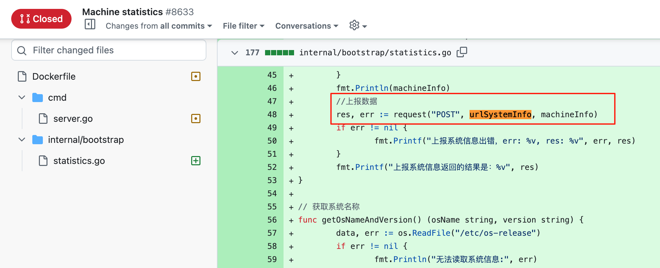The height and width of the screenshot is (268, 660).
Task: Collapse the statistics.go file diff
Action: 235,53
